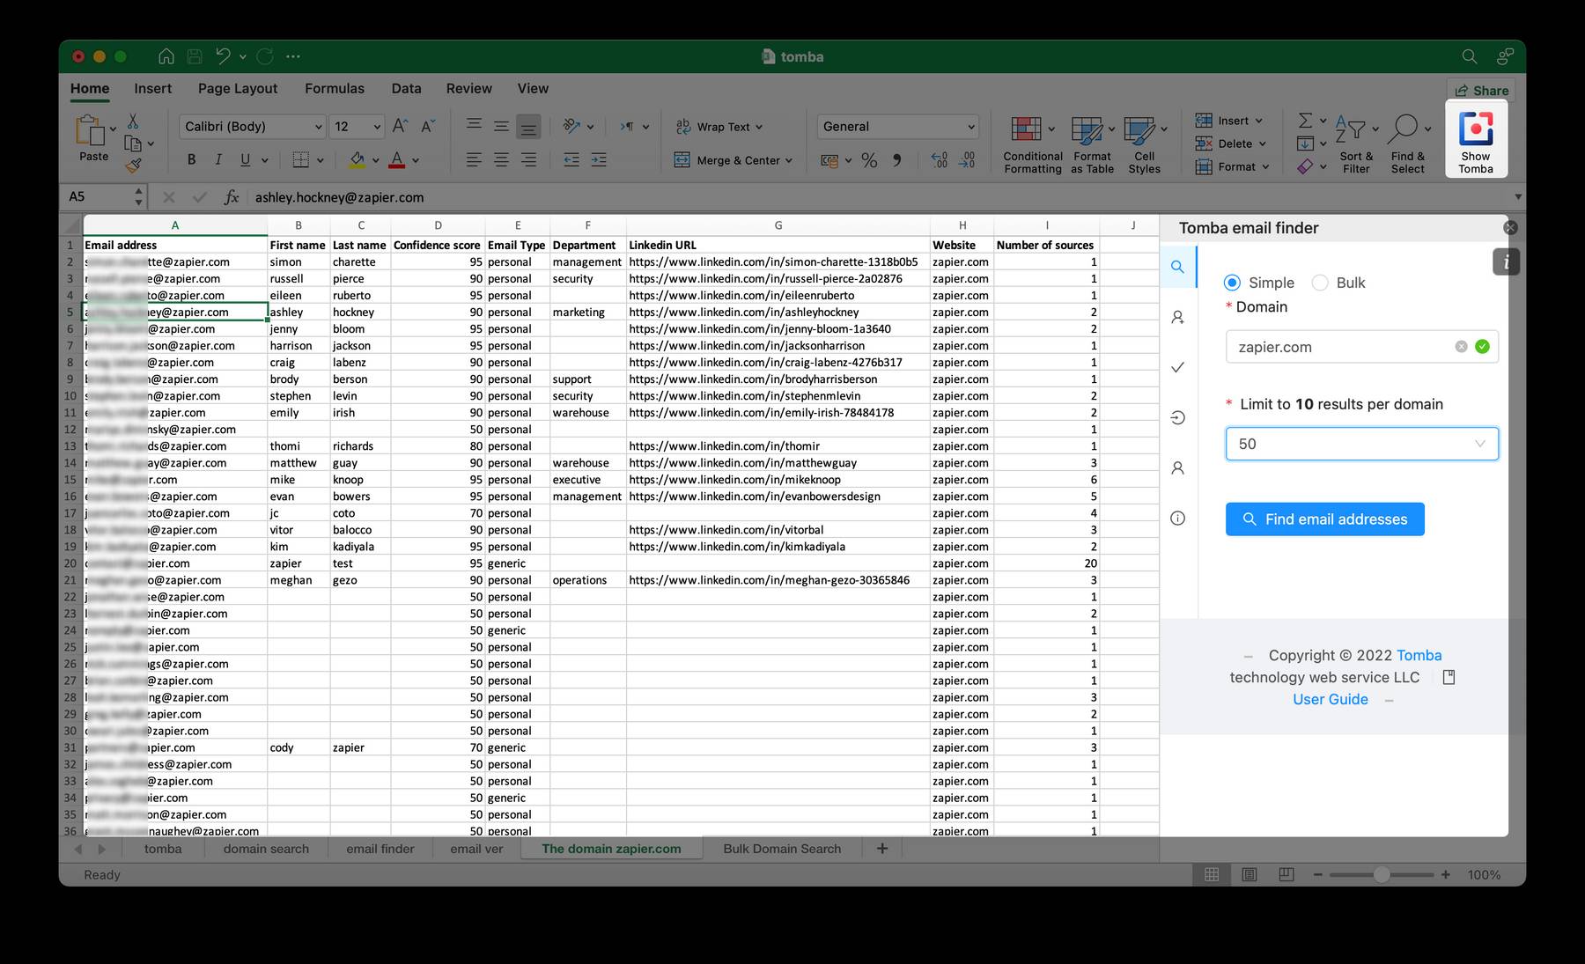The height and width of the screenshot is (964, 1585).
Task: Apply Italic formatting
Action: [217, 159]
